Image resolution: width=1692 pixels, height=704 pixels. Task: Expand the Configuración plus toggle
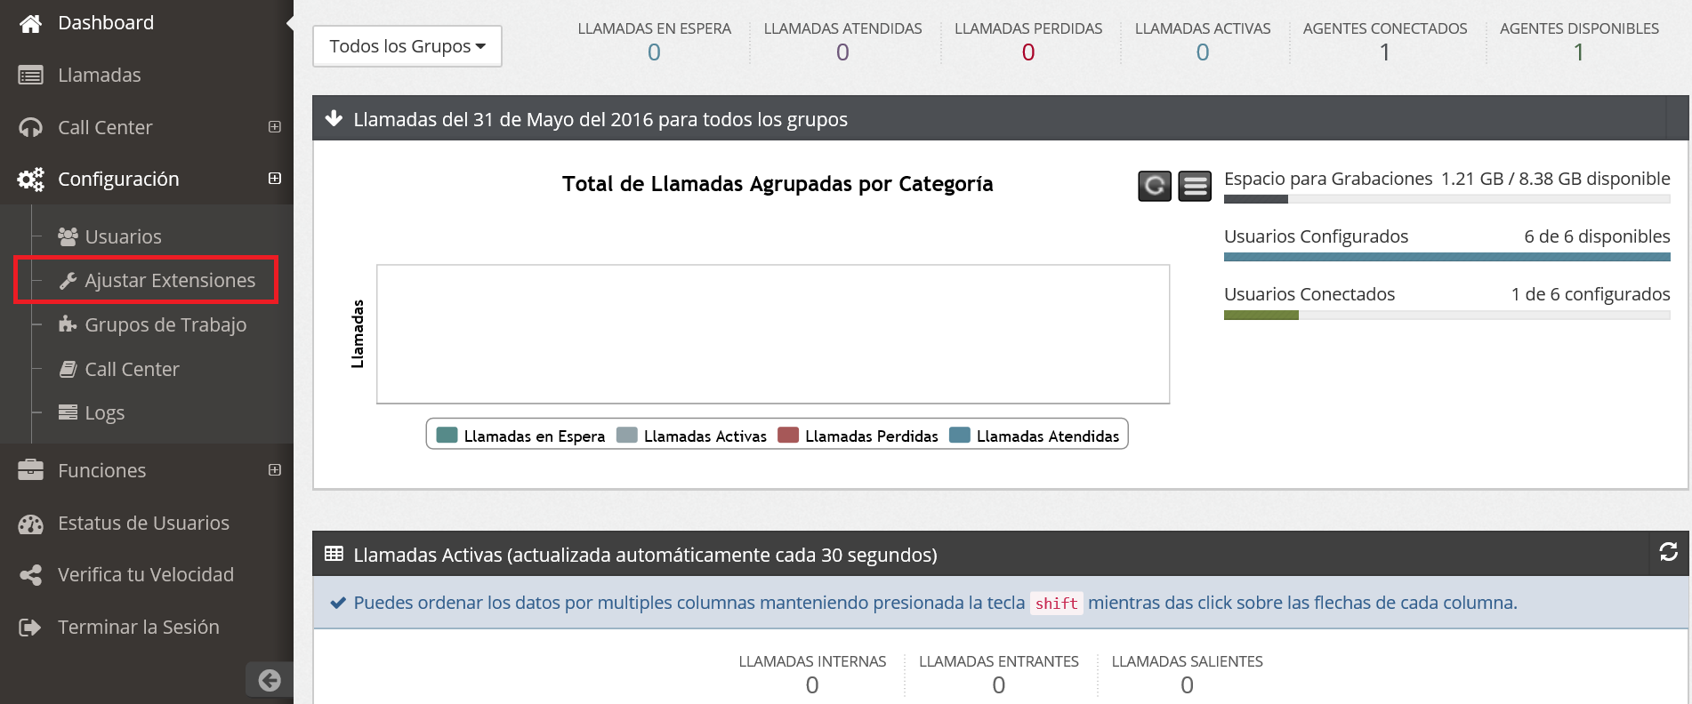275,179
